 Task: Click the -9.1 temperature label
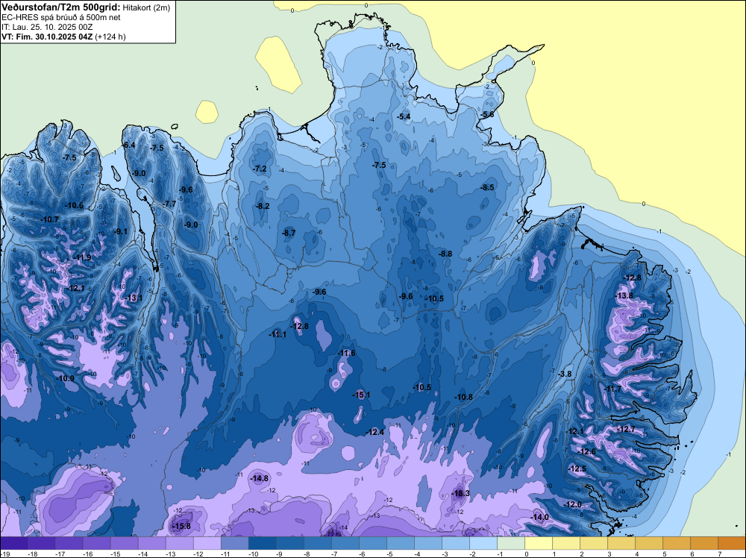tap(121, 232)
